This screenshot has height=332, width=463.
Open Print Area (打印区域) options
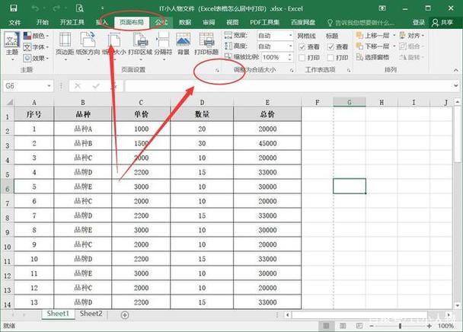coord(140,45)
